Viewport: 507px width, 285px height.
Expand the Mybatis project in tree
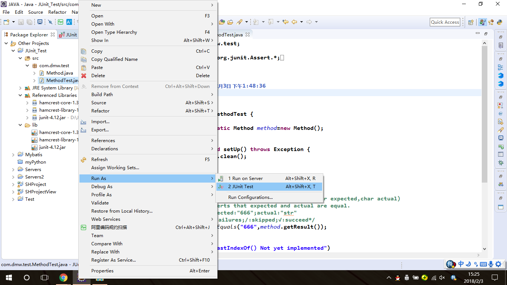pos(14,155)
